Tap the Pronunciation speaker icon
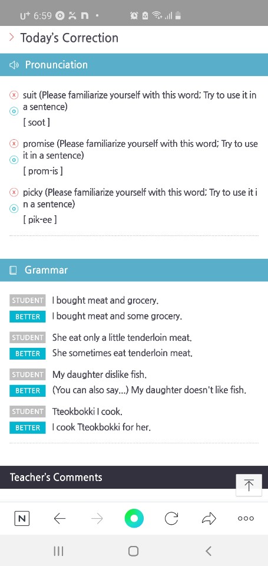This screenshot has height=566, width=268. (14, 65)
